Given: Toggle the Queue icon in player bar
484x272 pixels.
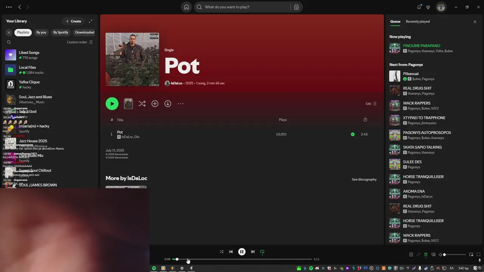Looking at the screenshot, I should pyautogui.click(x=426, y=255).
